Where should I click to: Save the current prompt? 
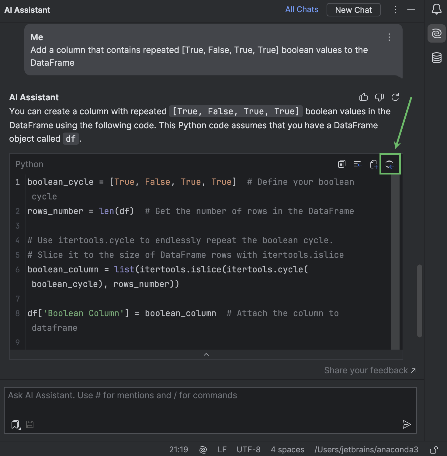(29, 424)
